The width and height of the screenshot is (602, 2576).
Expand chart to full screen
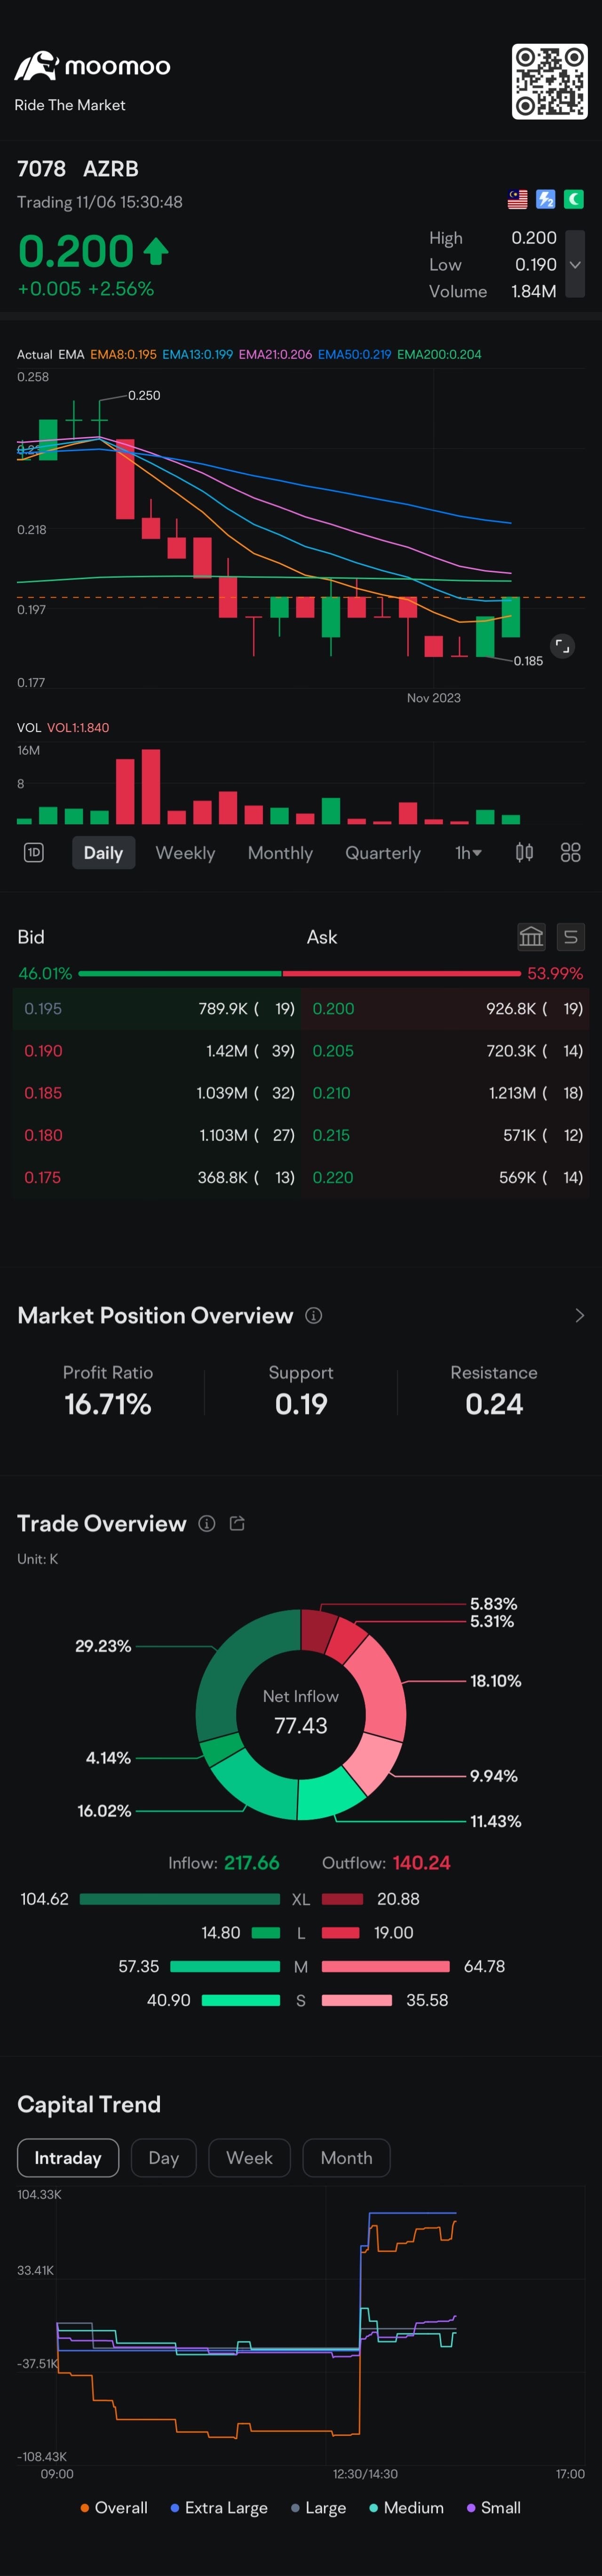pos(563,646)
